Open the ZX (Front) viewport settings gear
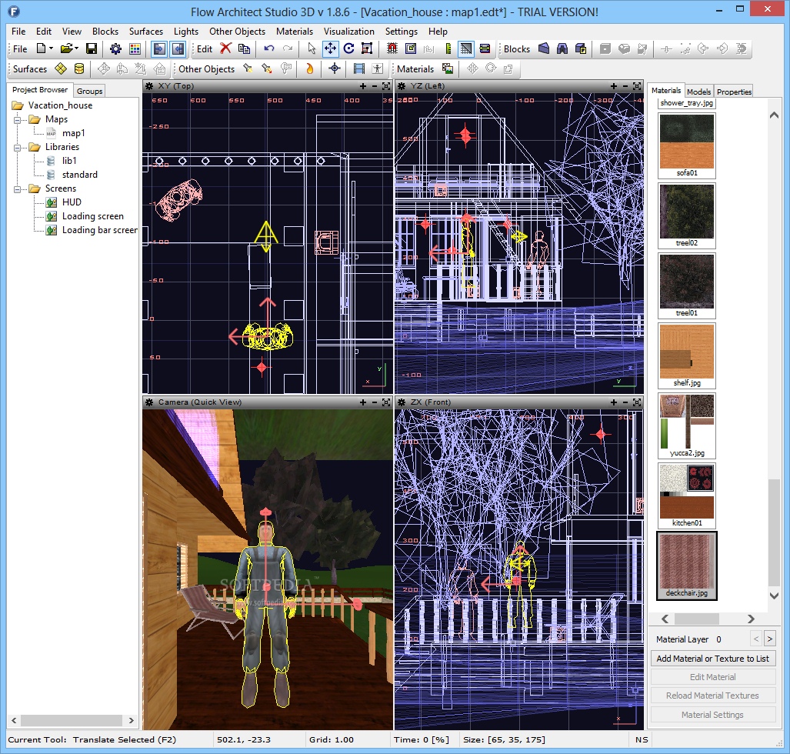 coord(402,402)
